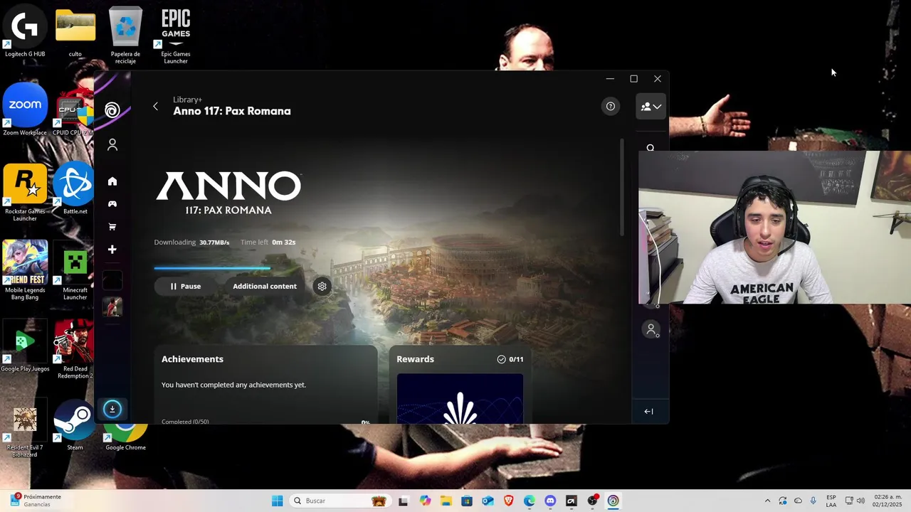Screen dimensions: 911x512
Task: Open File Explorer from the taskbar
Action: tap(446, 501)
